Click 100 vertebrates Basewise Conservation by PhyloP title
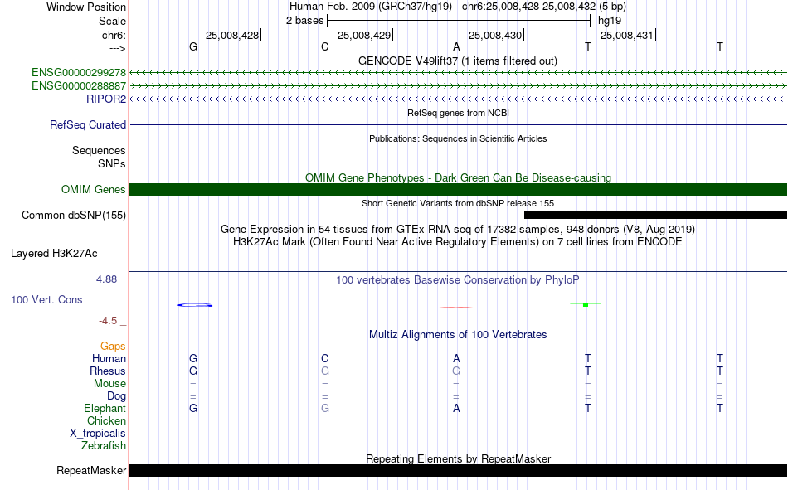788x490 pixels. 458,280
